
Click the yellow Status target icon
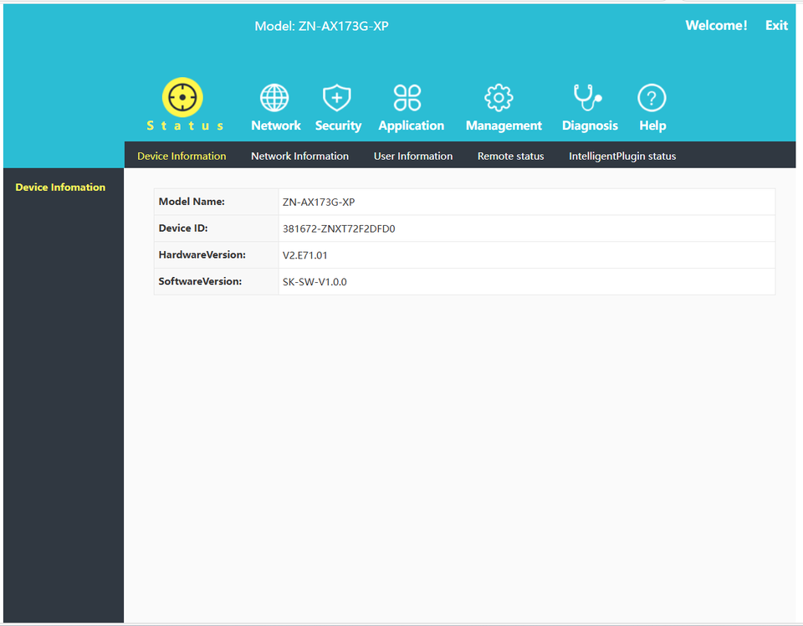pyautogui.click(x=183, y=98)
